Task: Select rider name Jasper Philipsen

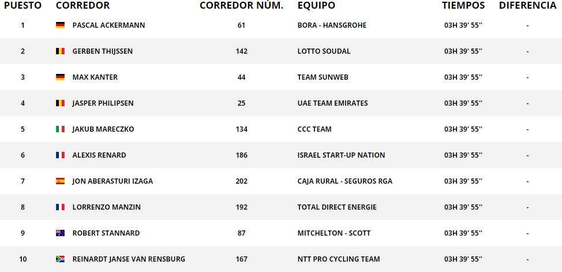Action: [103, 103]
